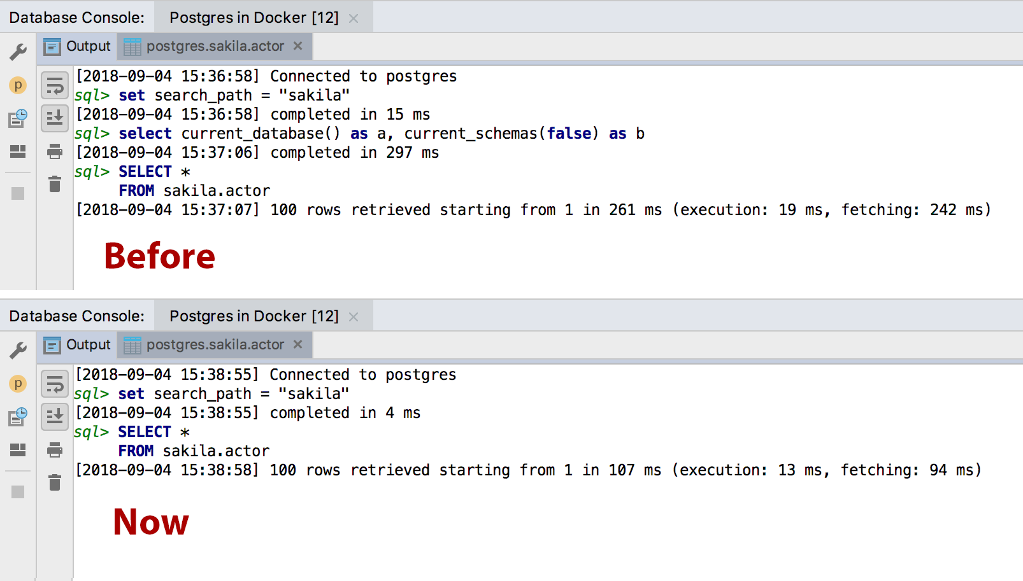Image resolution: width=1023 pixels, height=581 pixels.
Task: Click 'completed in 4 ms' log line
Action: point(248,413)
